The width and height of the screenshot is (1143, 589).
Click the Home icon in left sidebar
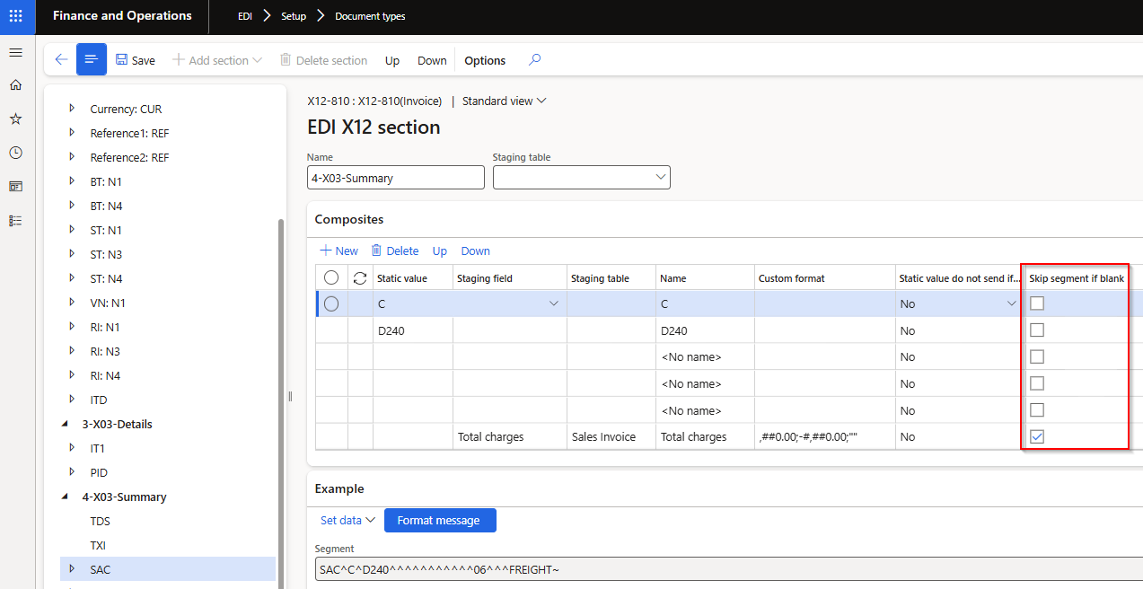coord(15,85)
